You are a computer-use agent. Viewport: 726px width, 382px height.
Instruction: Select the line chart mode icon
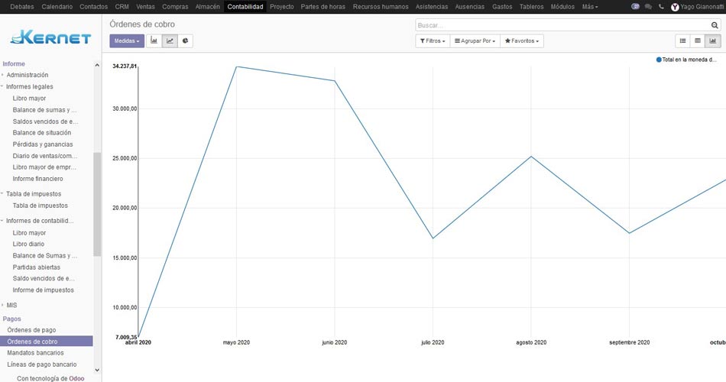pyautogui.click(x=170, y=40)
